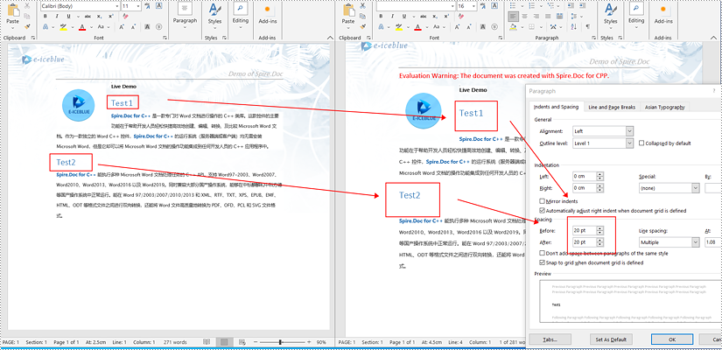
Task: Toggle Automatically adjust right indent checkbox
Action: (542, 211)
